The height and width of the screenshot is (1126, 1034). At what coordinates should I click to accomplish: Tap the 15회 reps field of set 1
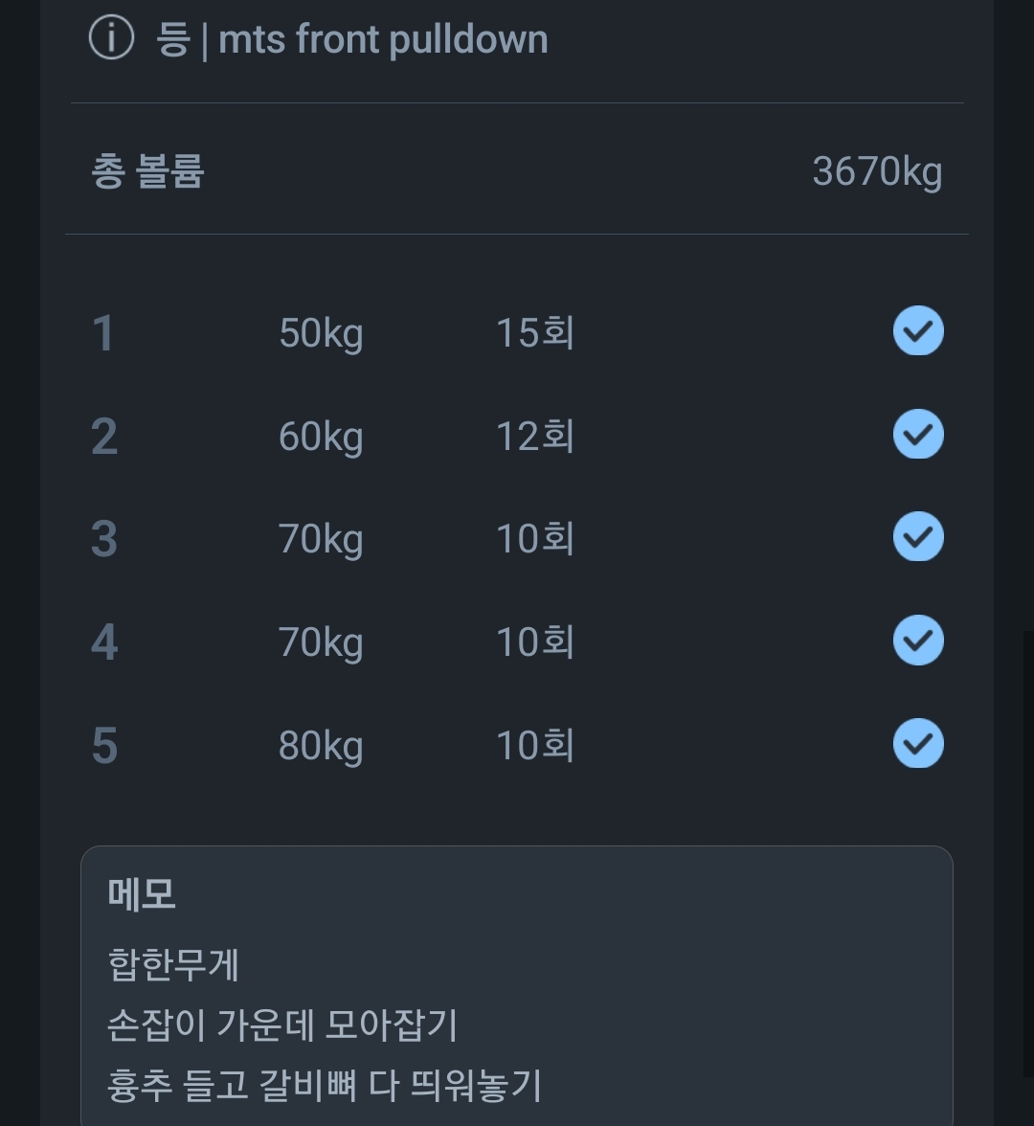click(x=532, y=332)
